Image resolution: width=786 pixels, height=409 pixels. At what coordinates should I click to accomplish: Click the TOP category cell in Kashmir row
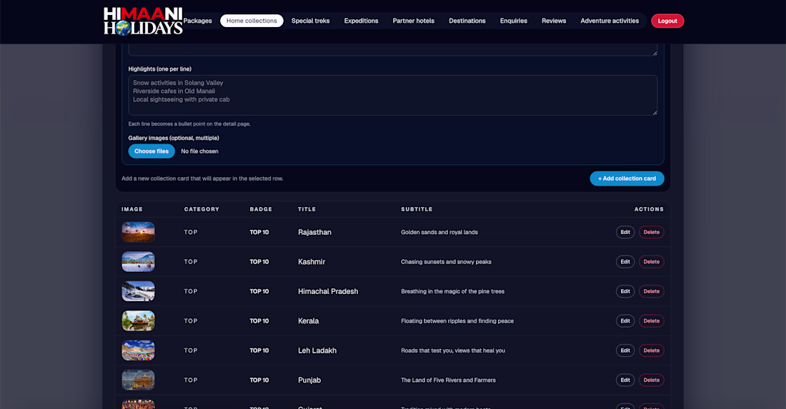click(191, 262)
